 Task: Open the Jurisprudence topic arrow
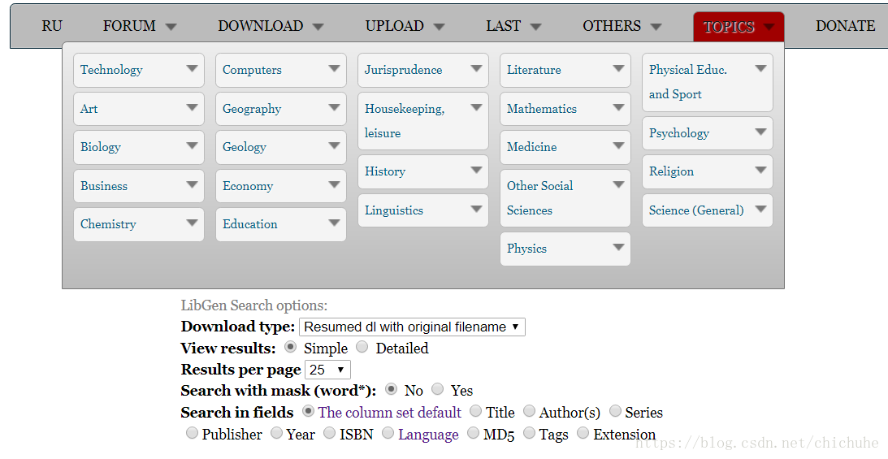pos(476,68)
